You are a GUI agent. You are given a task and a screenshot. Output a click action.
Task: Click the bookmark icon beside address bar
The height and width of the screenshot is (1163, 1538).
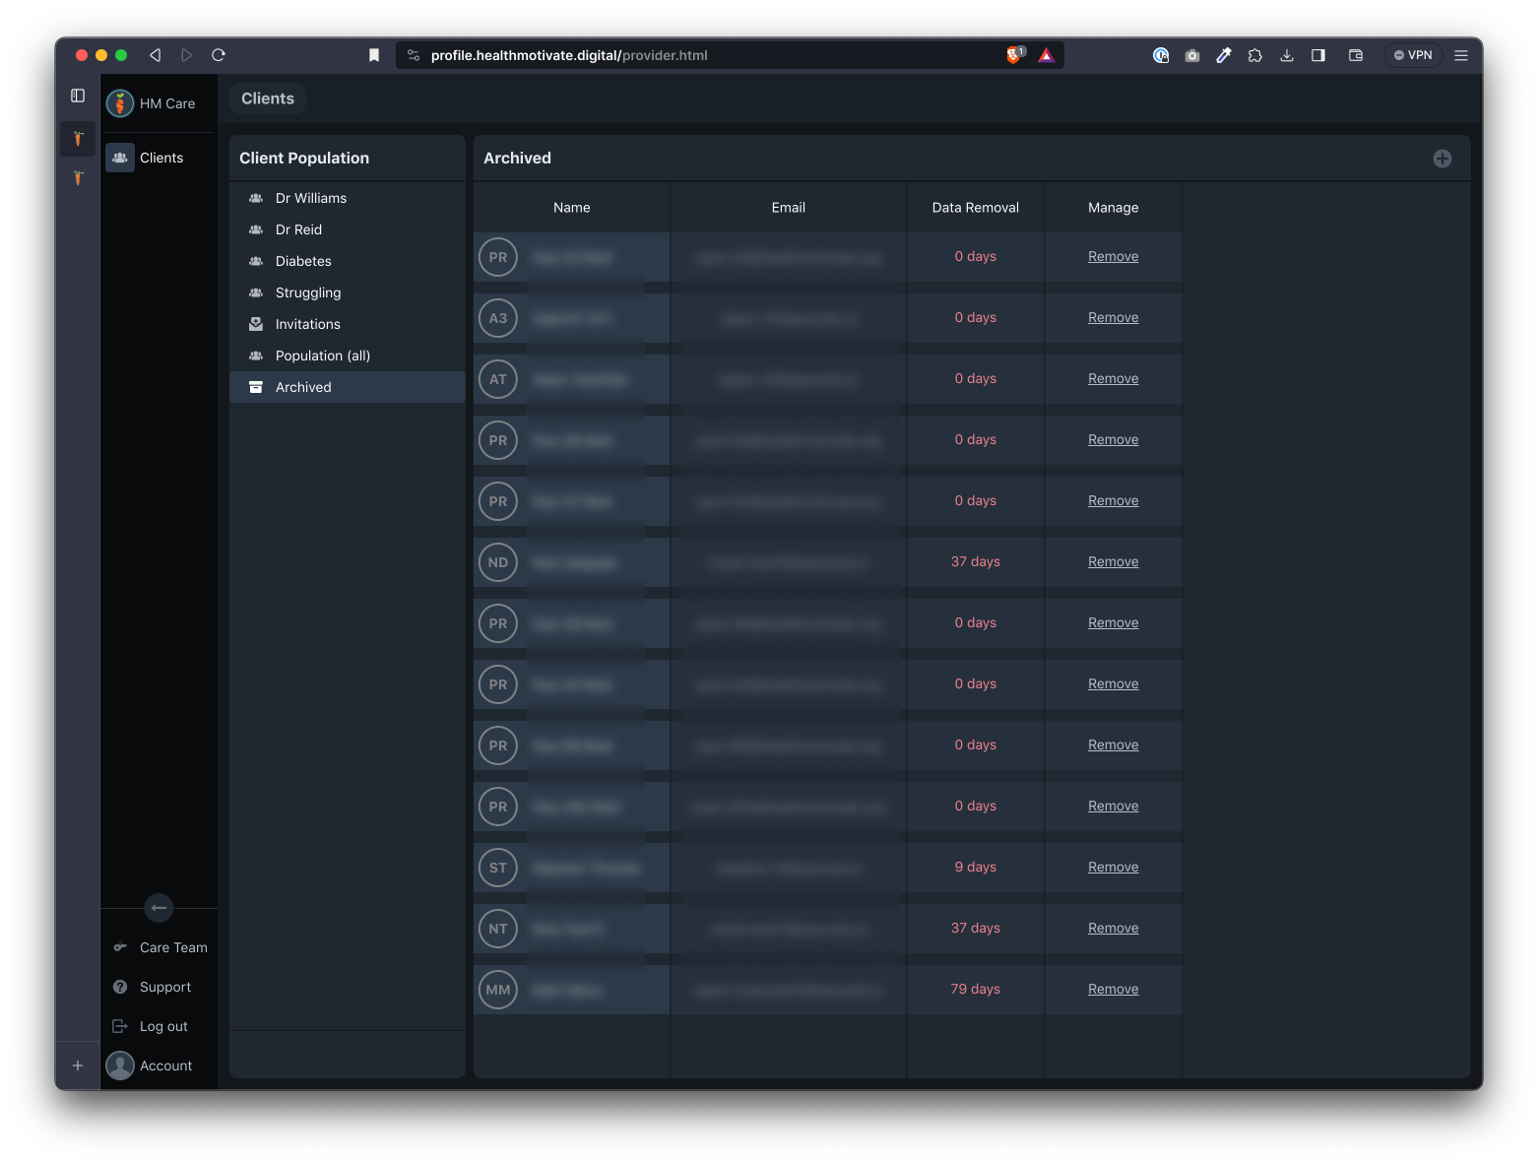(x=374, y=55)
